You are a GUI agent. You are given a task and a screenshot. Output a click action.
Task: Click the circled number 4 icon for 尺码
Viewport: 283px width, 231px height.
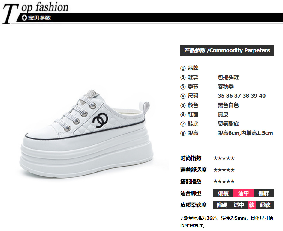click(183, 96)
